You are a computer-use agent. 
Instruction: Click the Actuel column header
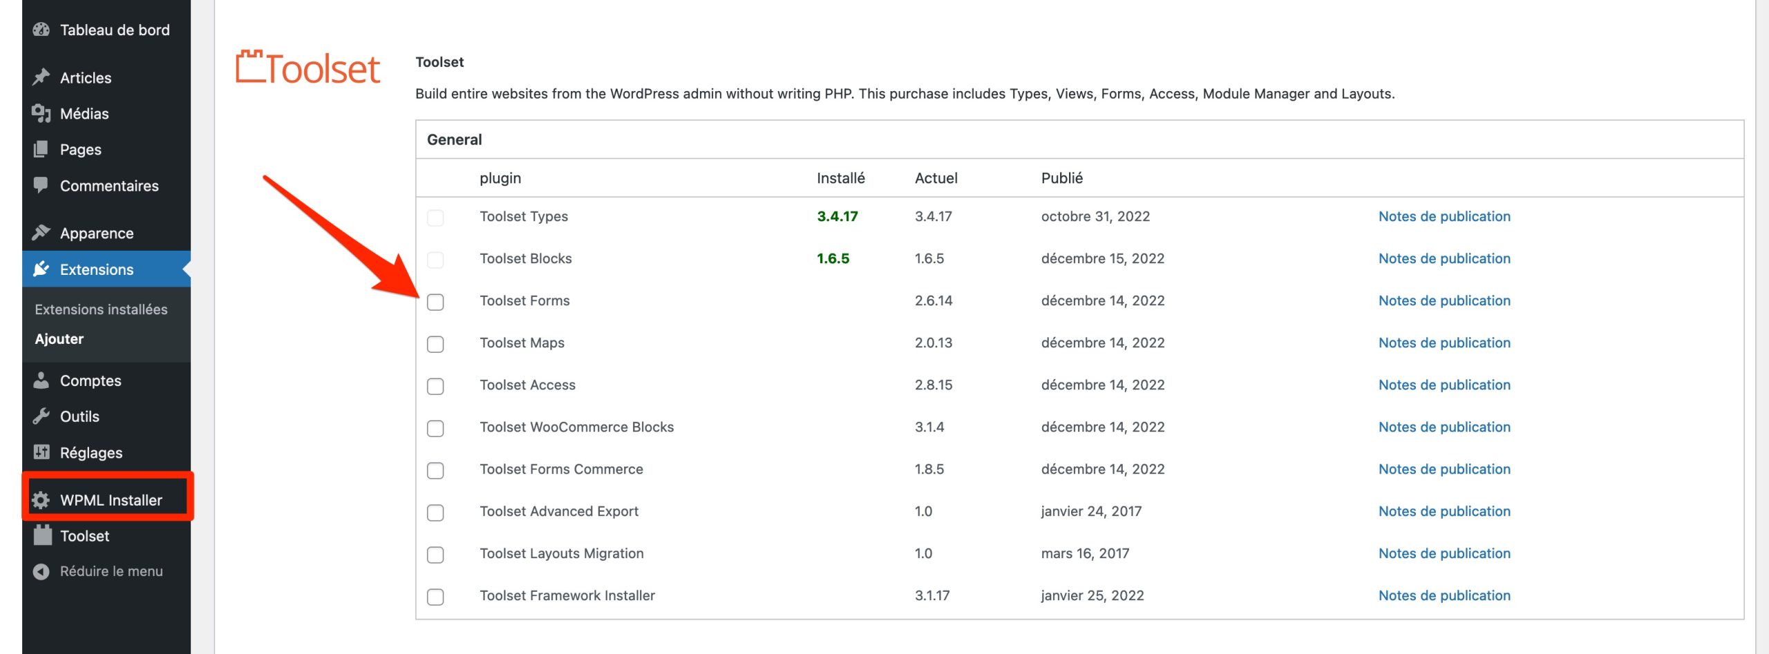coord(936,177)
